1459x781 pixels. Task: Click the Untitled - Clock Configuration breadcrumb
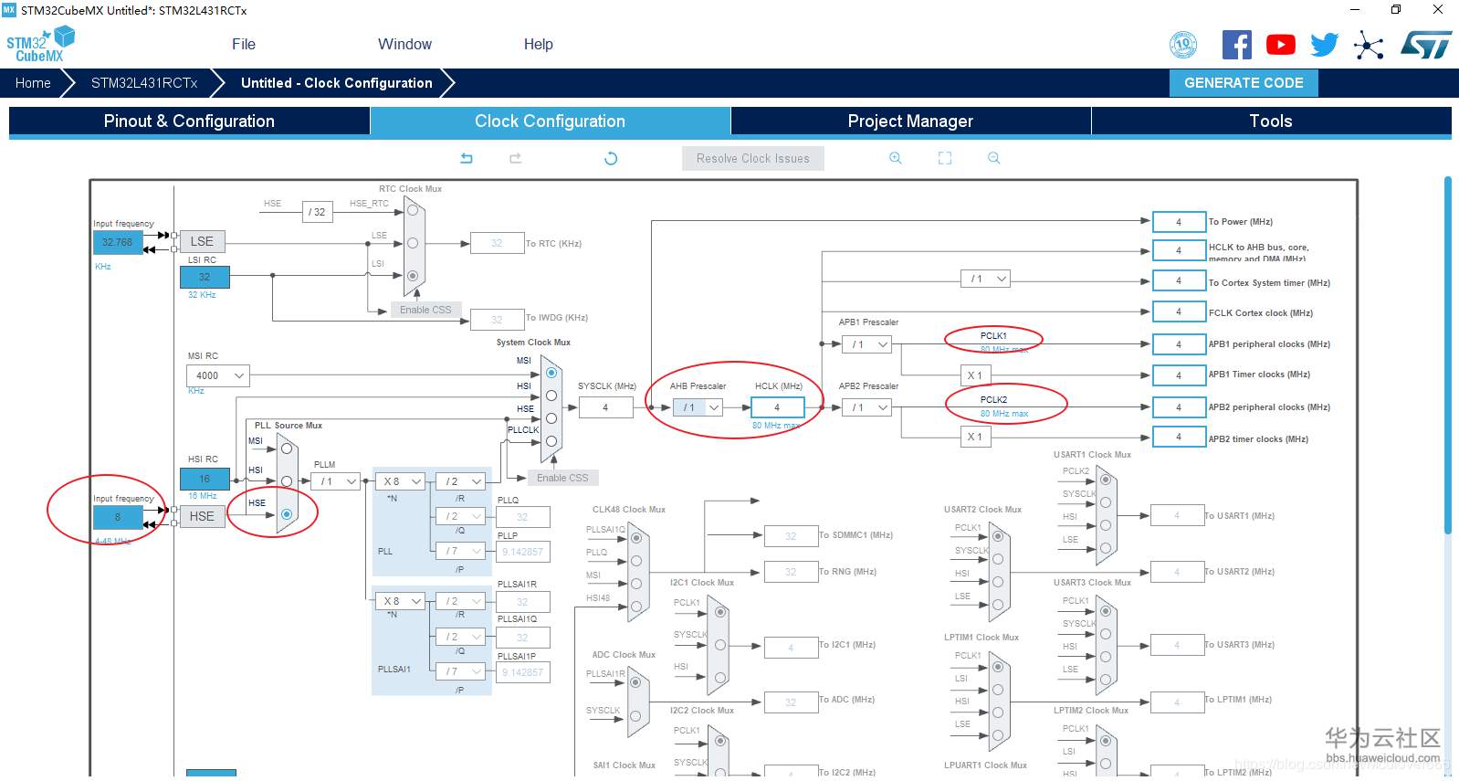pyautogui.click(x=337, y=83)
